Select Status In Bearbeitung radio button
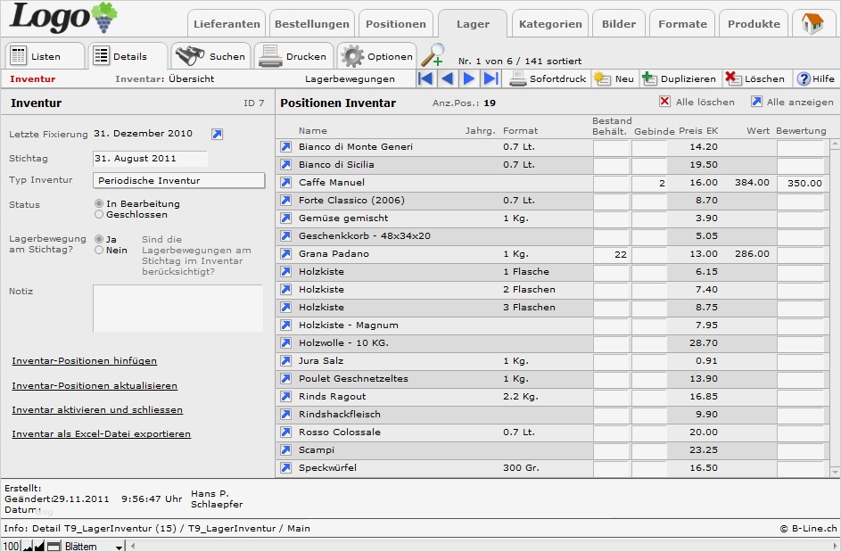 tap(99, 204)
